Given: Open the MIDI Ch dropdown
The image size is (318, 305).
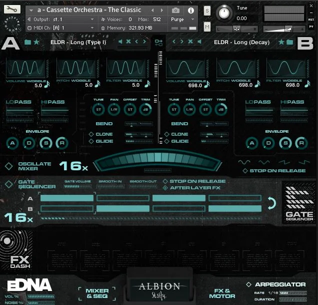Looking at the screenshot, I should (x=92, y=28).
